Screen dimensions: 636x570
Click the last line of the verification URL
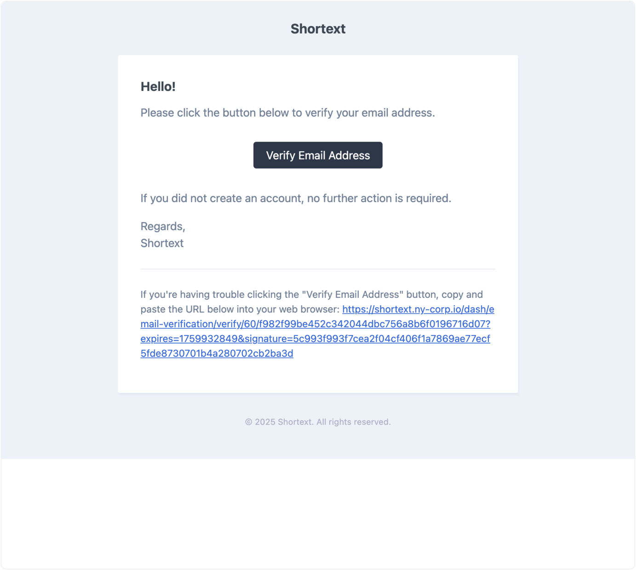[x=217, y=353]
